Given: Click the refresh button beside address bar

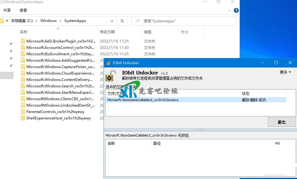Looking at the screenshot, I should (122, 21).
